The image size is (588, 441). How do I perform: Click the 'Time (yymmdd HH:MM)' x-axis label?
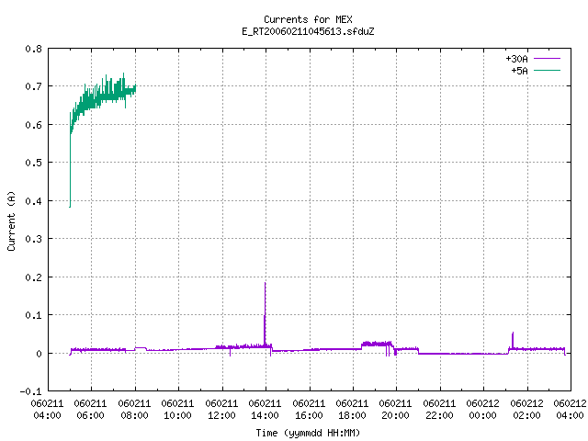pyautogui.click(x=308, y=433)
